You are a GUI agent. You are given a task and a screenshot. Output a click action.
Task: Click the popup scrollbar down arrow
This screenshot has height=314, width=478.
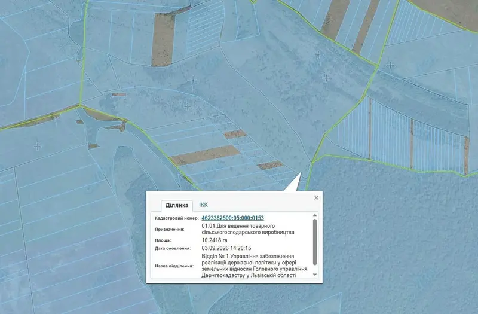click(315, 275)
